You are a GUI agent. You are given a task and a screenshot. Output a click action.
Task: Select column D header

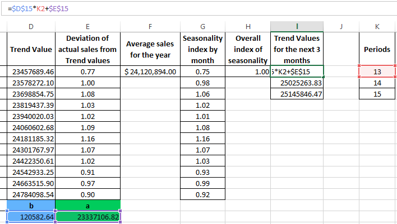pyautogui.click(x=31, y=26)
